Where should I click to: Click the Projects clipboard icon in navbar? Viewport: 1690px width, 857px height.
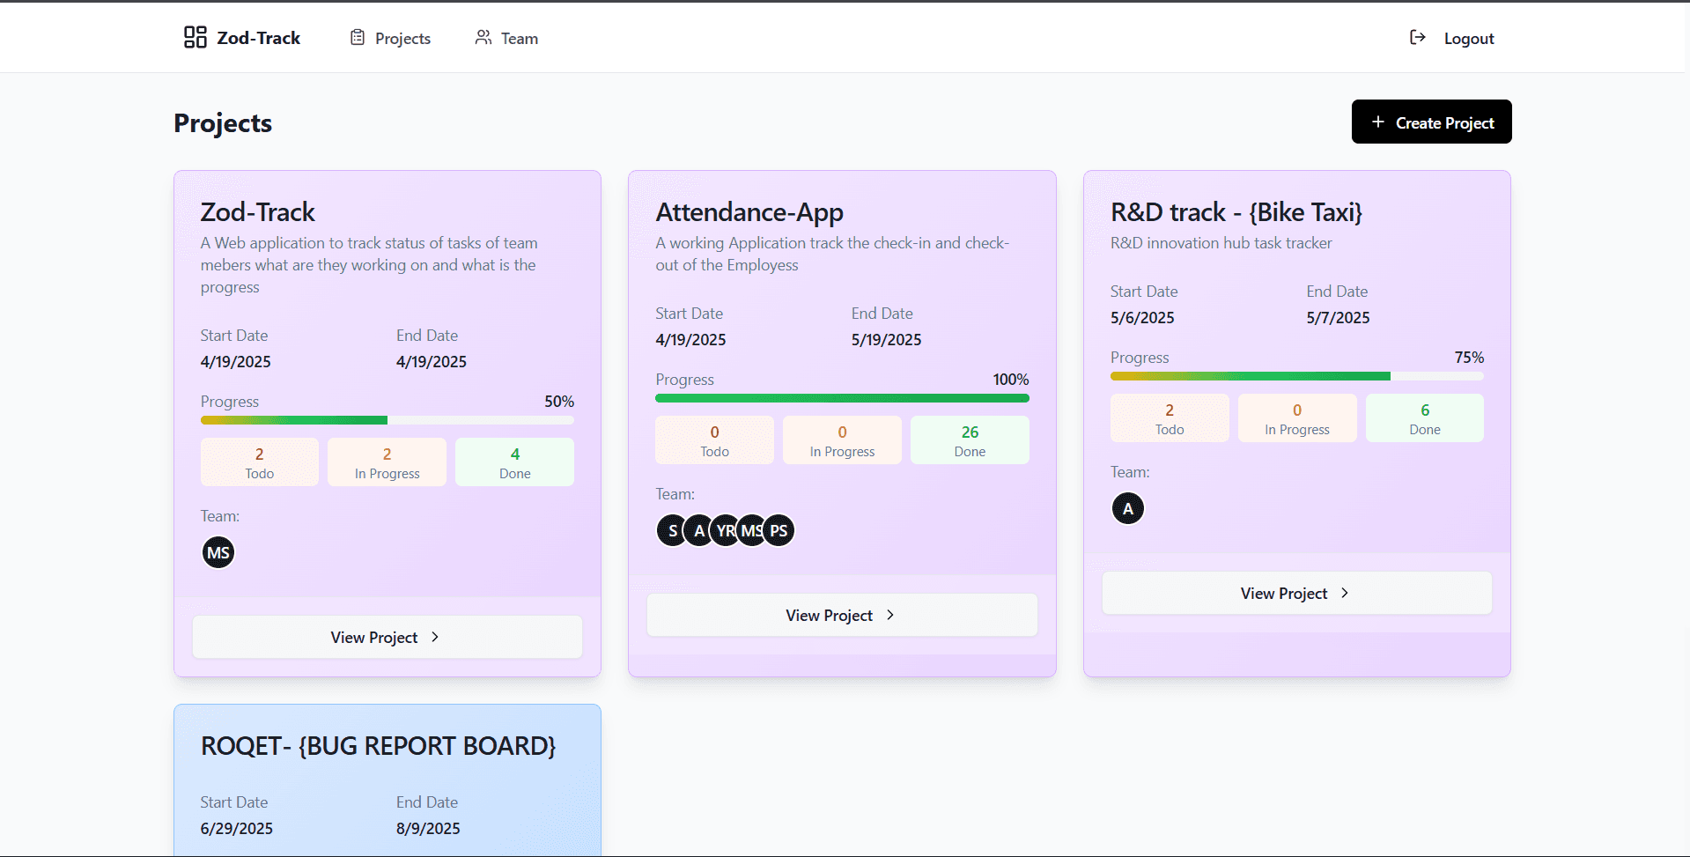pos(358,38)
